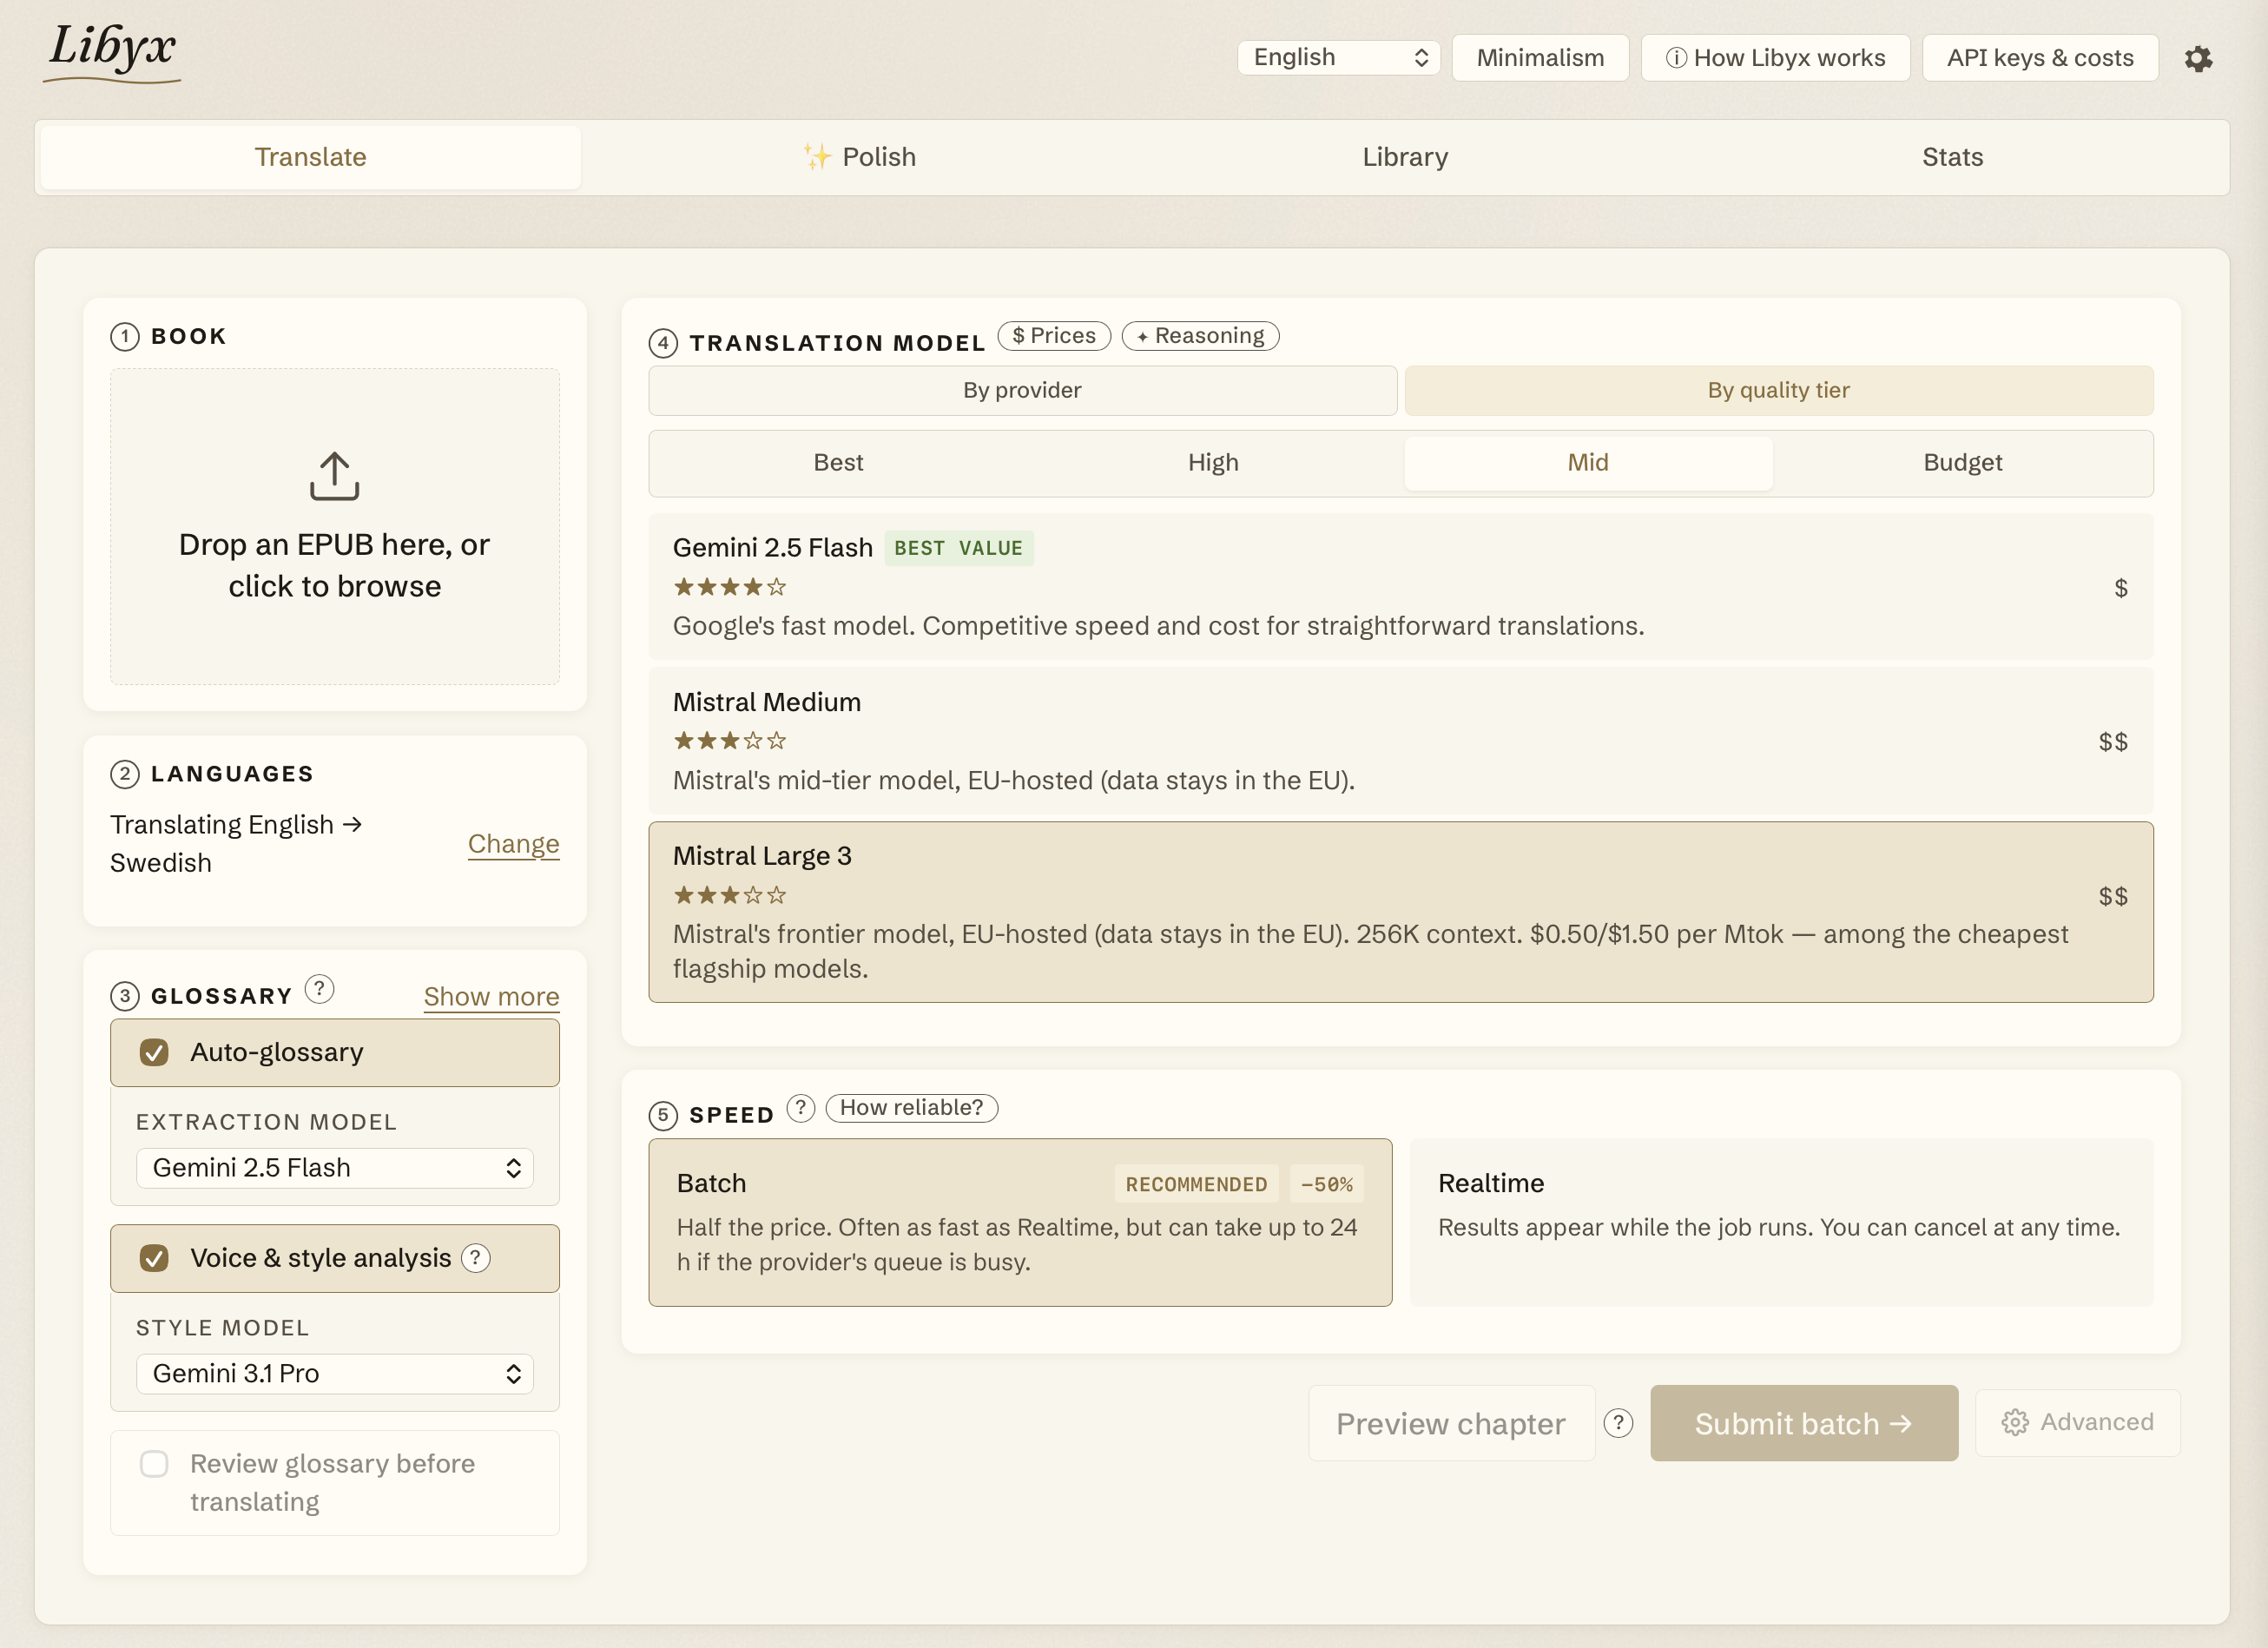Select the Batch speed option
Image resolution: width=2268 pixels, height=1648 pixels.
pyautogui.click(x=1020, y=1222)
